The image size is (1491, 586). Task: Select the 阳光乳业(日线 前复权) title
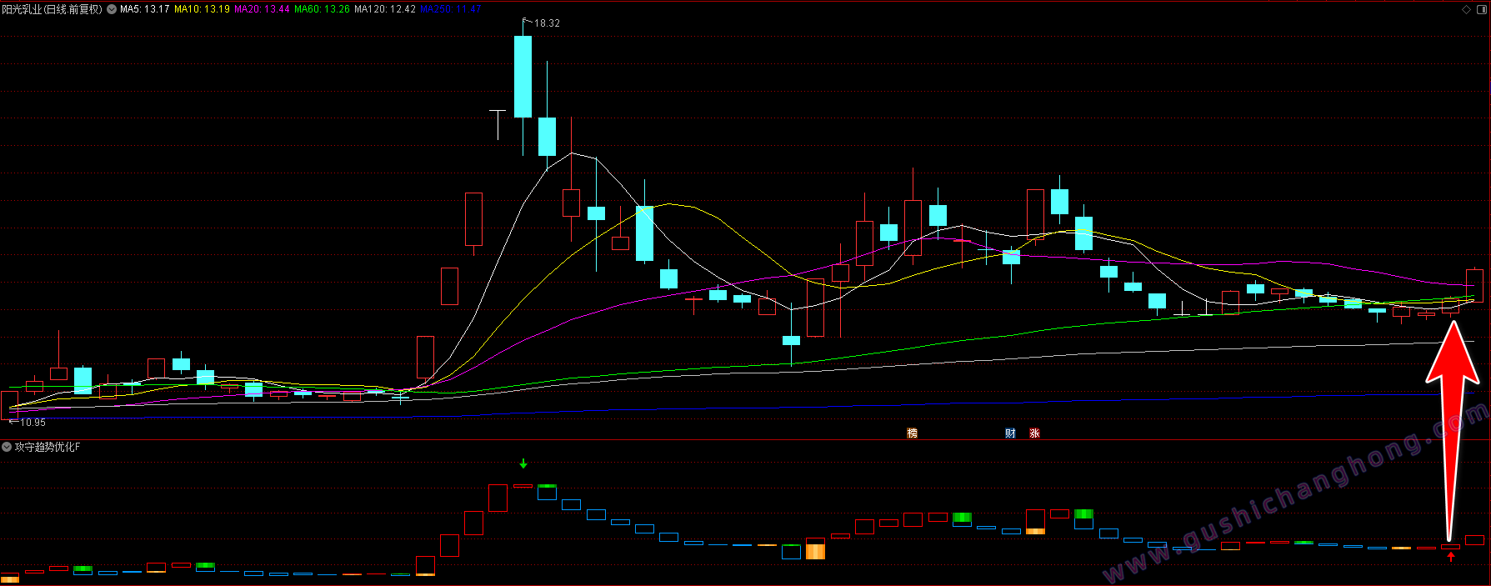coord(52,9)
